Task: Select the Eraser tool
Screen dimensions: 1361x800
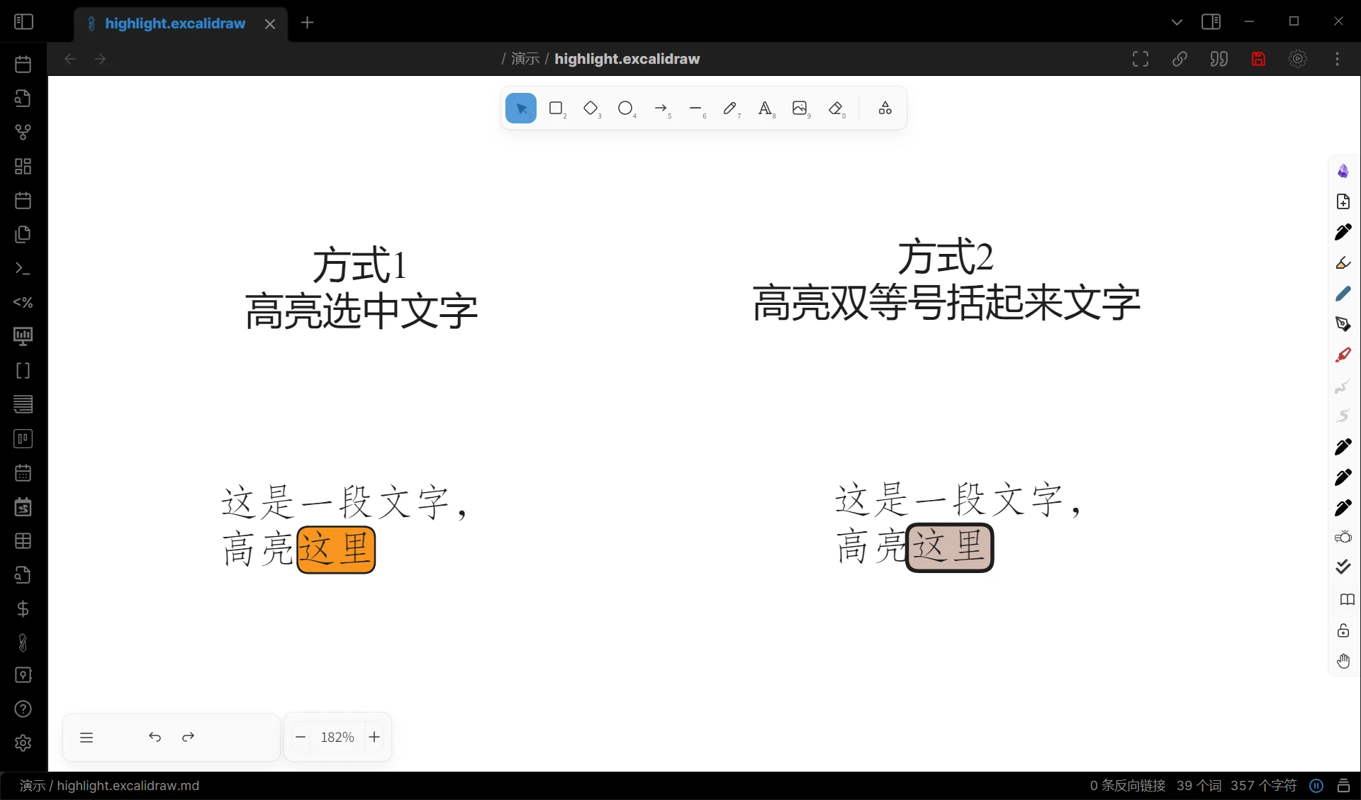Action: (x=836, y=109)
